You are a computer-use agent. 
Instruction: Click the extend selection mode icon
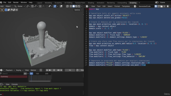(9, 10)
